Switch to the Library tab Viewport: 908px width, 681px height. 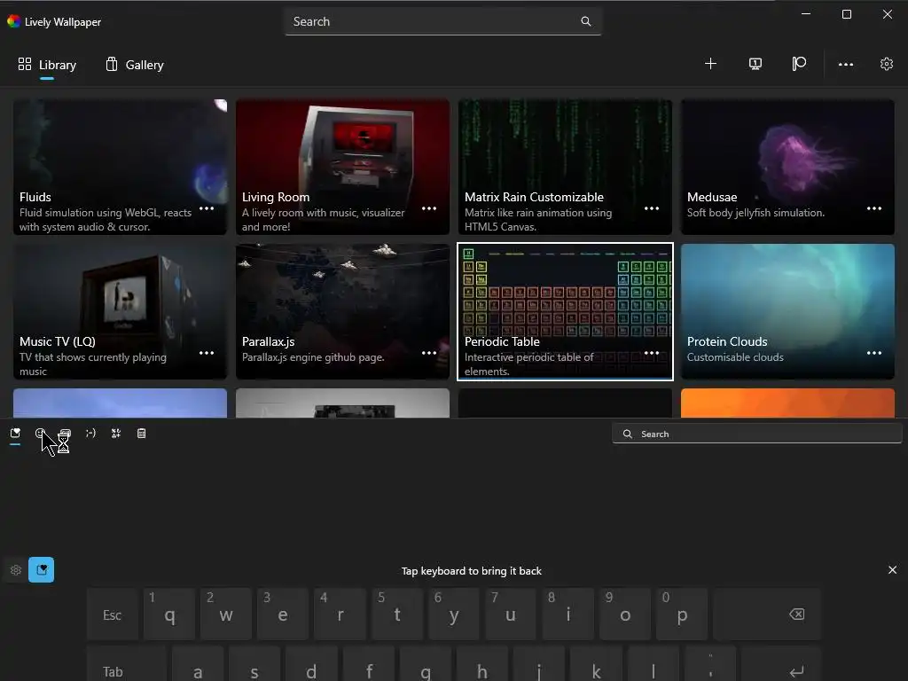click(x=47, y=65)
